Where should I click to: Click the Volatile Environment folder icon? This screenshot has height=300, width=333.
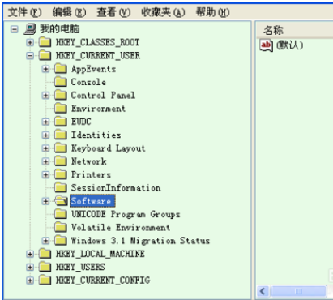(61, 227)
